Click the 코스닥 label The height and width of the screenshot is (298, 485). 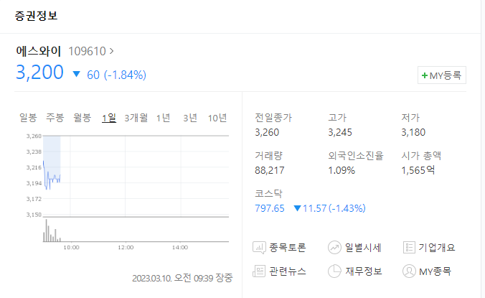pyautogui.click(x=268, y=194)
